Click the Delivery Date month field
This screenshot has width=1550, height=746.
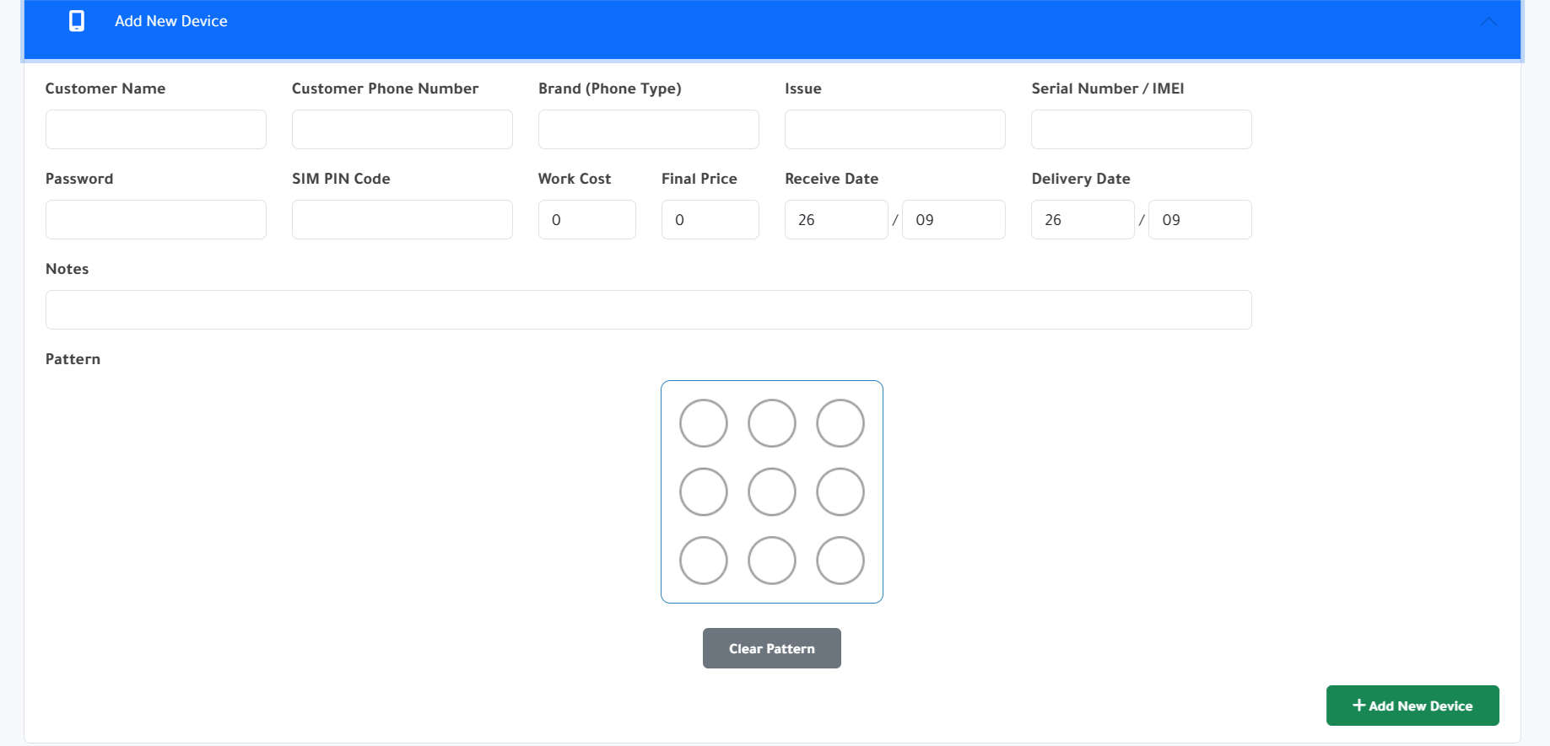click(1199, 220)
